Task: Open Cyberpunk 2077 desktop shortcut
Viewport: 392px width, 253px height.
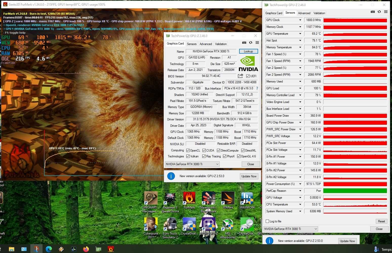Action: 151,228
